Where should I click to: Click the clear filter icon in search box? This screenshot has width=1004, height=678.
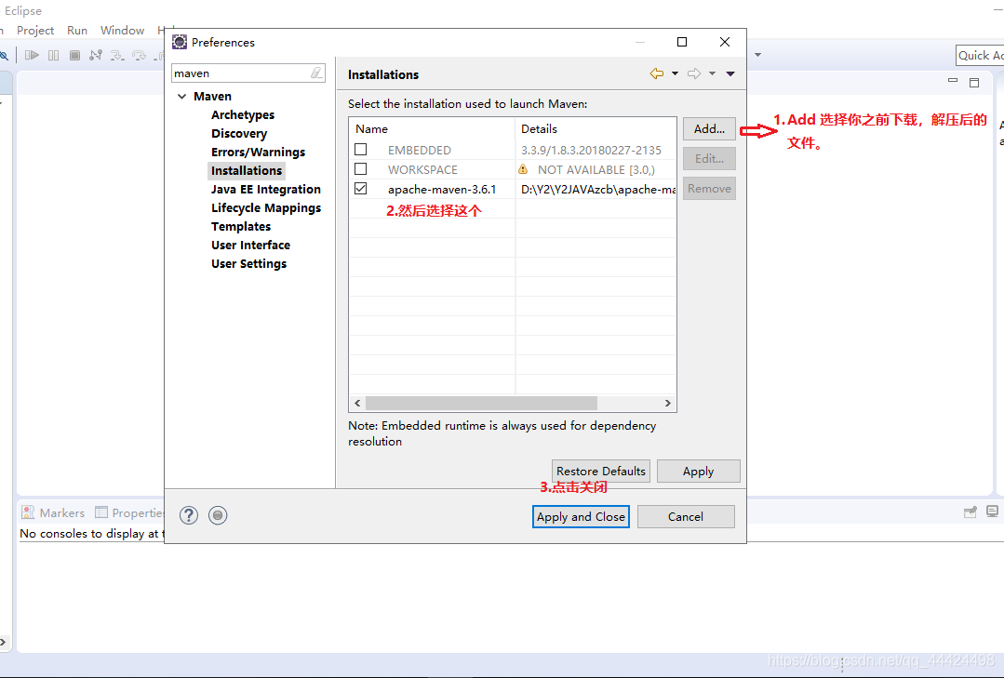point(316,73)
